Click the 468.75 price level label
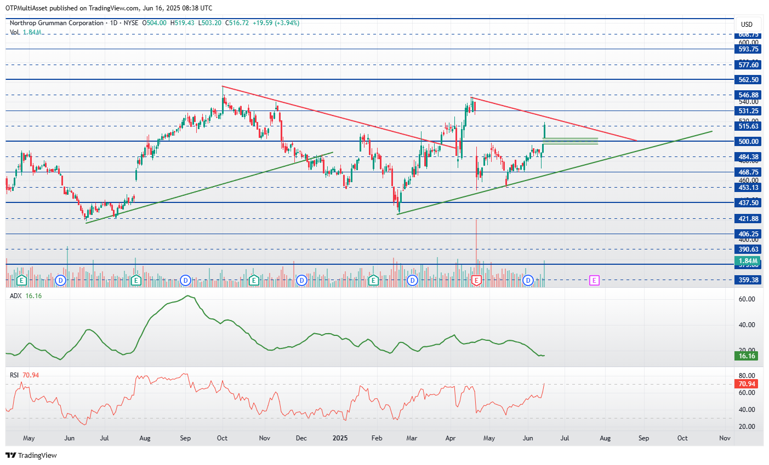The height and width of the screenshot is (465, 769). (749, 172)
